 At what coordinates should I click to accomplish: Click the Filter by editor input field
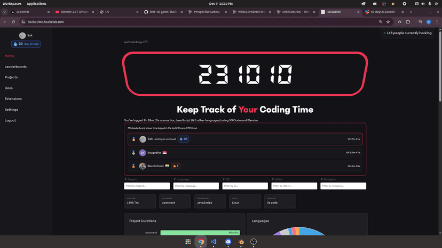294,186
